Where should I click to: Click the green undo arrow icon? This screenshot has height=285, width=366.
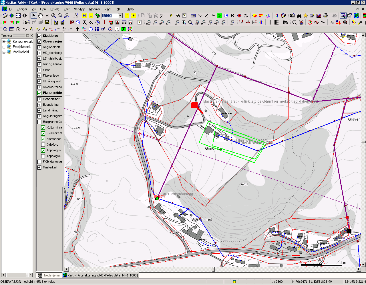point(98,16)
